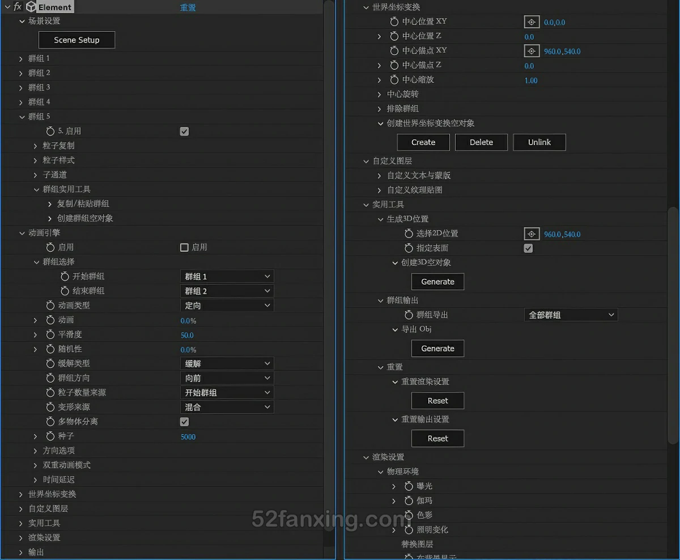This screenshot has height=560, width=680.
Task: Toggle stopwatch for 动画类型
Action: (50, 306)
